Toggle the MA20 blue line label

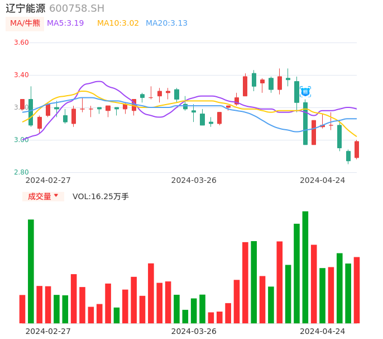[x=166, y=23]
